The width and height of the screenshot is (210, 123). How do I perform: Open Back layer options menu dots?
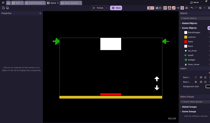[209, 77]
